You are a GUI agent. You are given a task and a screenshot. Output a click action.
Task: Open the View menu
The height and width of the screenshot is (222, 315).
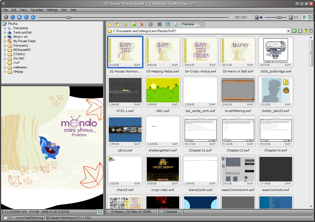(x=23, y=10)
